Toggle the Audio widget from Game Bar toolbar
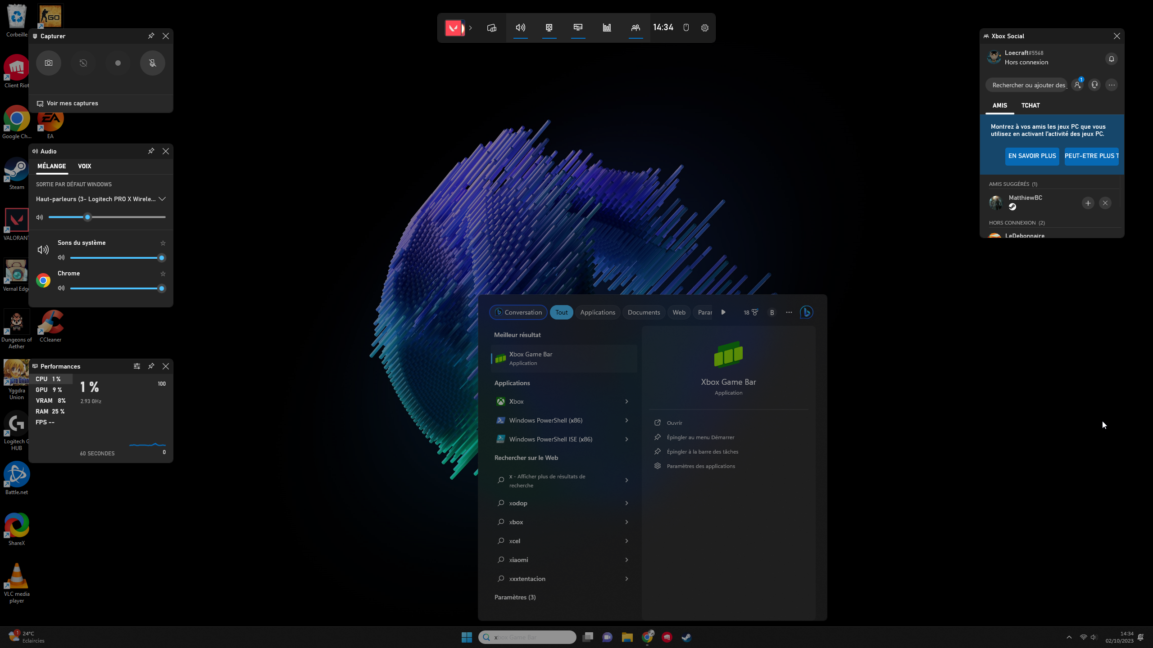 click(521, 28)
